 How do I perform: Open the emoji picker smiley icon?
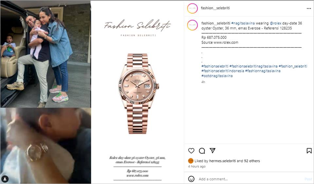click(x=191, y=179)
